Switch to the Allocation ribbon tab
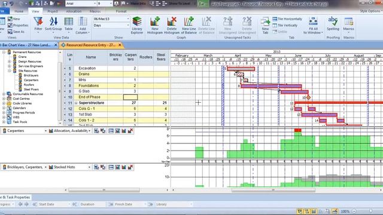383x215 pixels. pos(74,11)
